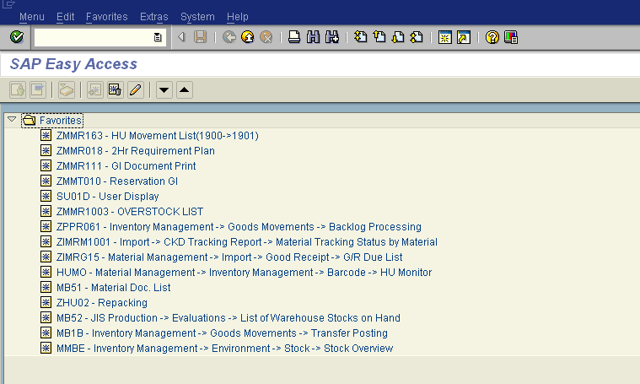
Task: Go to First Page icon
Action: 360,37
